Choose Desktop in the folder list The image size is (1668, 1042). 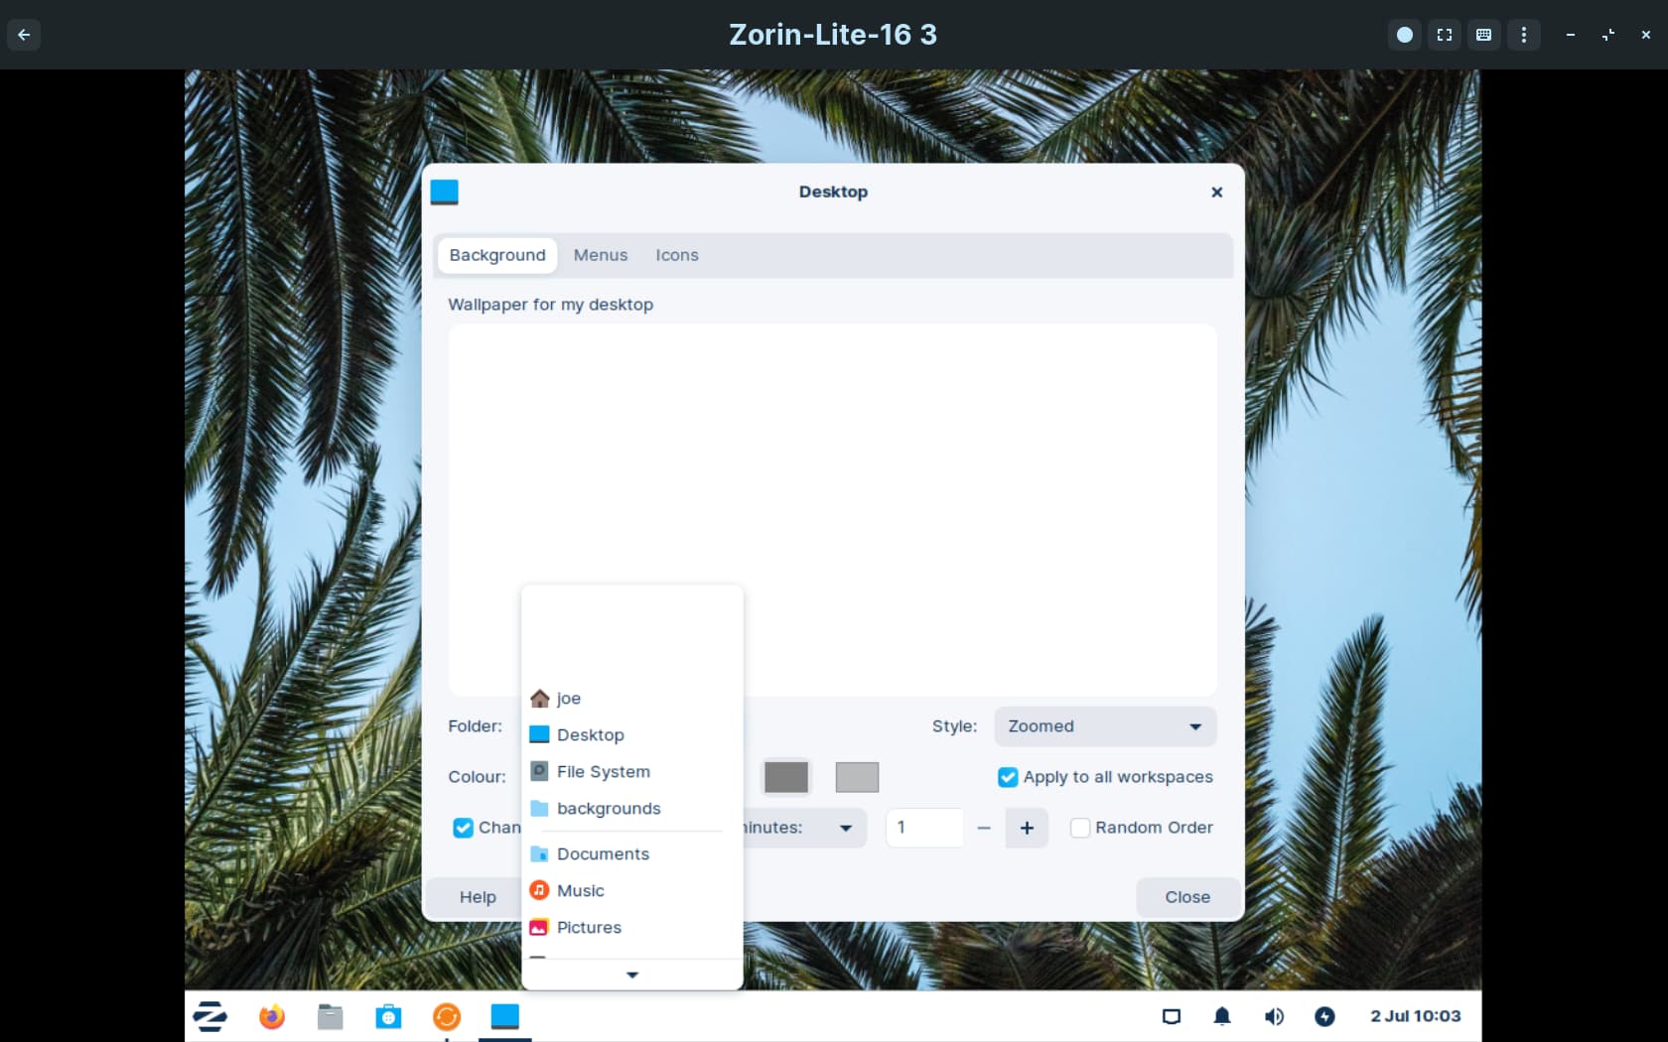(x=631, y=735)
